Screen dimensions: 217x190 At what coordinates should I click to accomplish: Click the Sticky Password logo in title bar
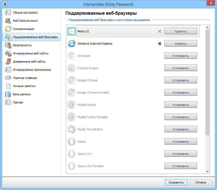click(5, 4)
